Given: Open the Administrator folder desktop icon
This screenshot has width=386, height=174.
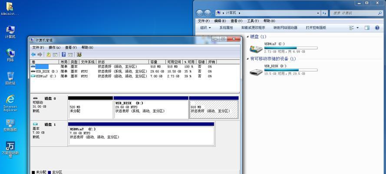Looking at the screenshot, I should [10, 9].
